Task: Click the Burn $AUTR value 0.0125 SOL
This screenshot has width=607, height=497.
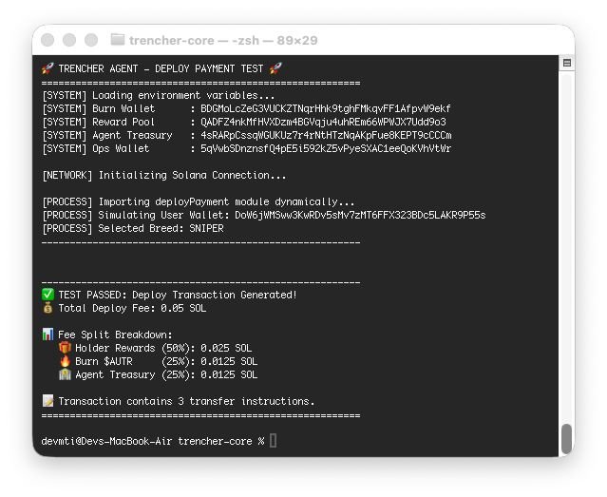Action: pos(229,361)
